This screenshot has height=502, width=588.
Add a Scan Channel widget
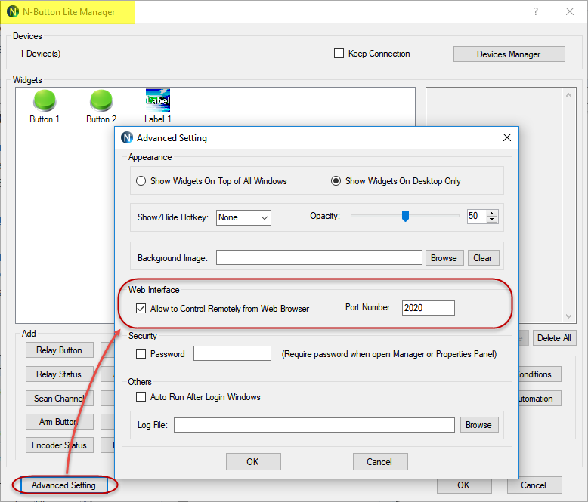tap(59, 399)
